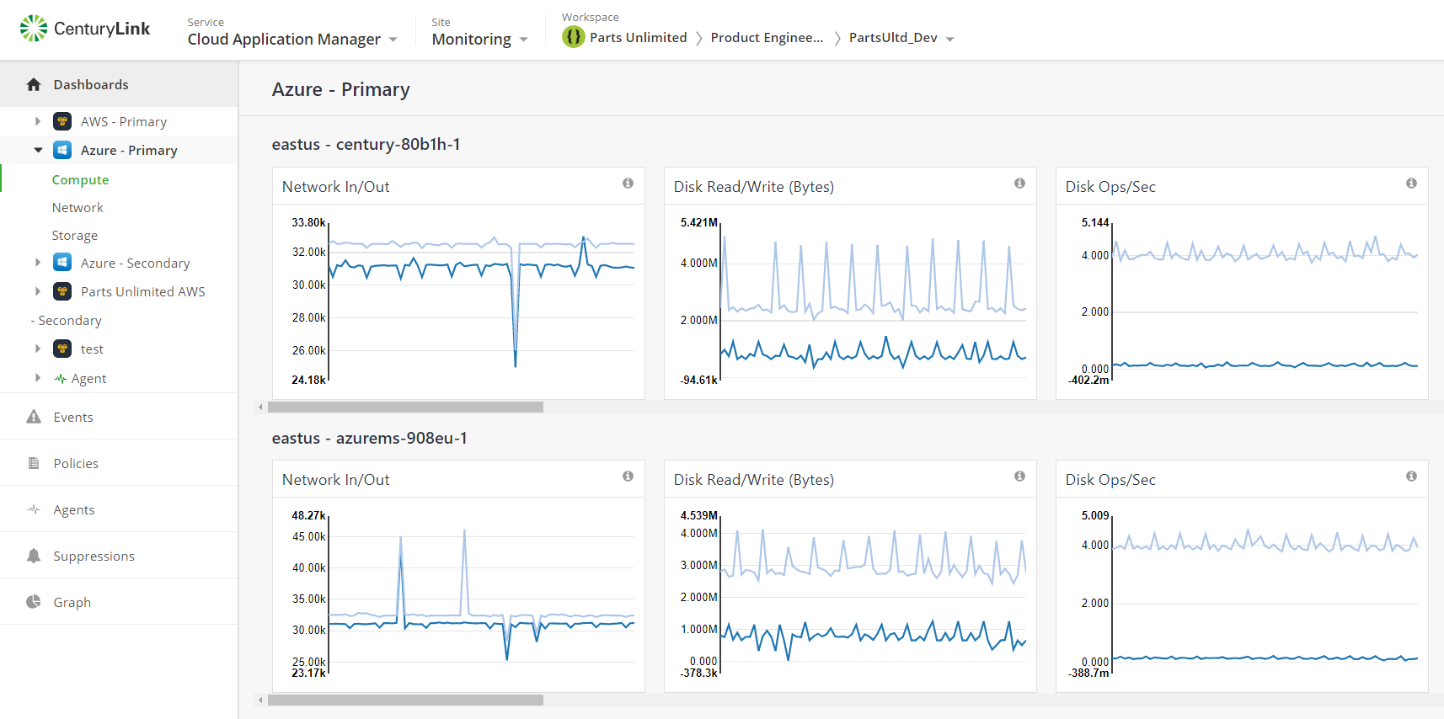Screen dimensions: 1444x719
Task: Click the Graph pie chart icon
Action: (34, 602)
